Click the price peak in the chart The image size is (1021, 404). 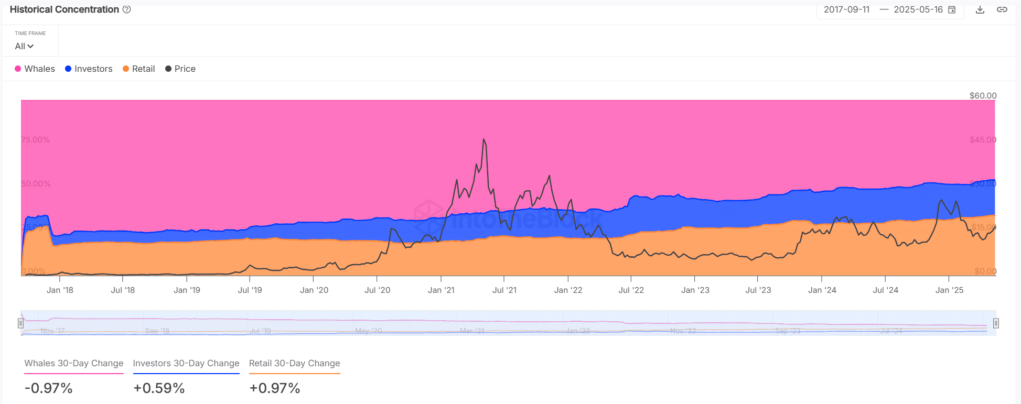pyautogui.click(x=483, y=139)
